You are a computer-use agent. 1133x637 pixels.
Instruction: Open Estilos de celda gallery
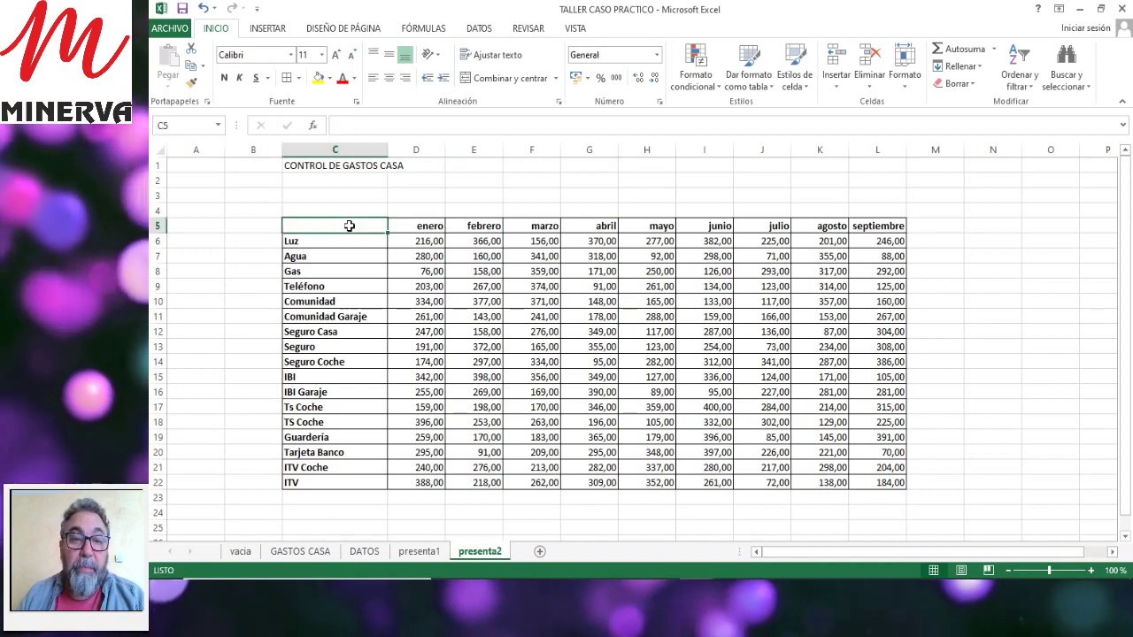pyautogui.click(x=795, y=67)
